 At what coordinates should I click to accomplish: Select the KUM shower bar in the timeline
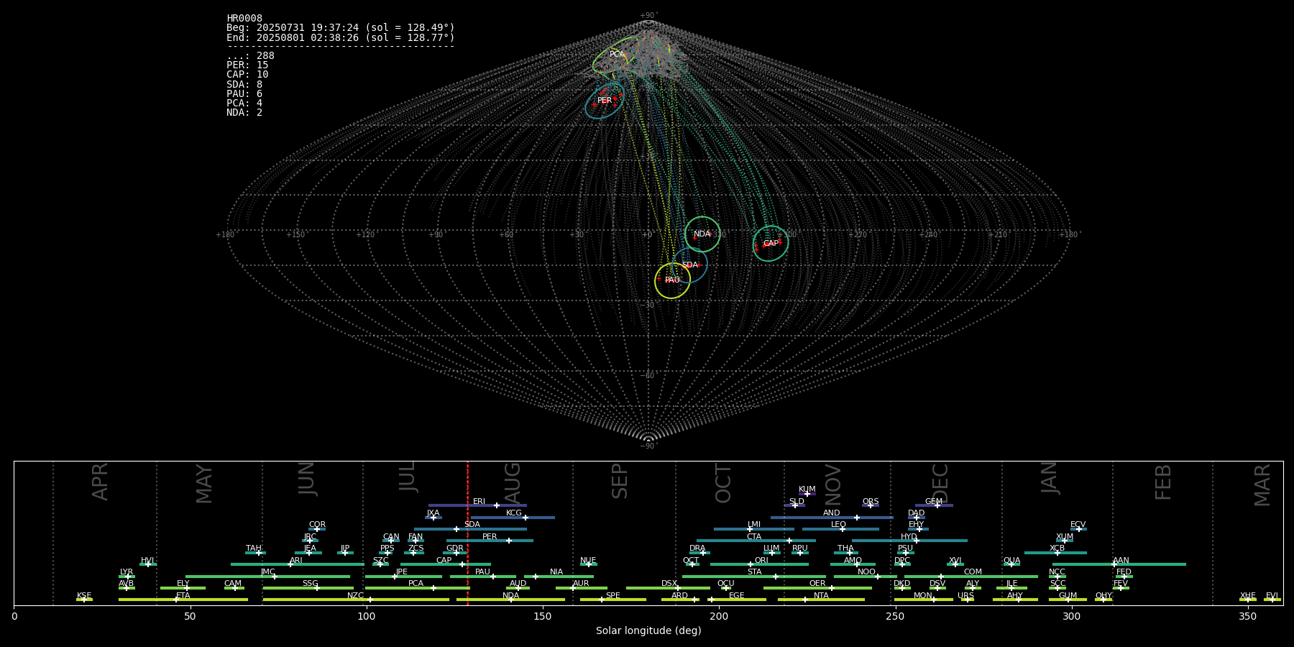pos(807,494)
